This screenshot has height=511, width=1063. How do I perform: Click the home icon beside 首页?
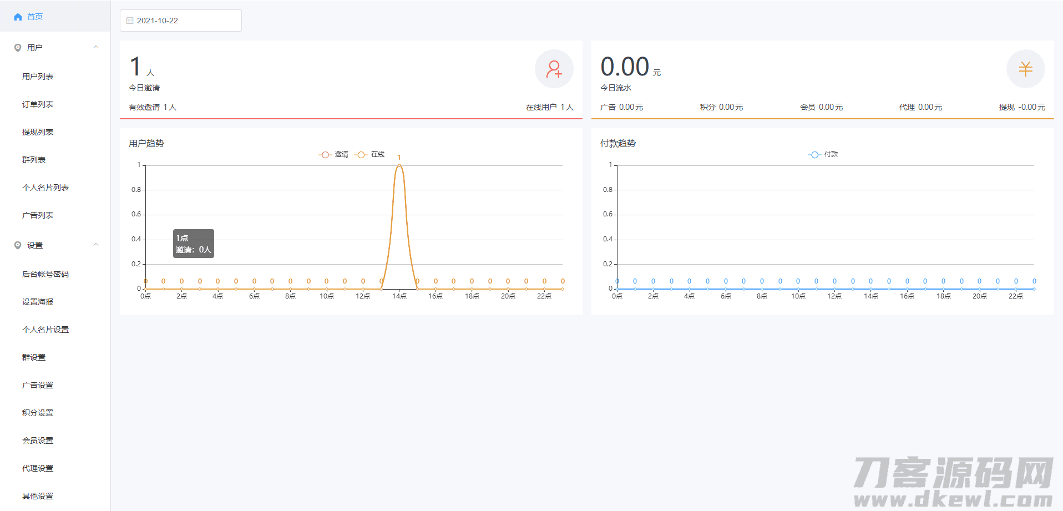18,17
